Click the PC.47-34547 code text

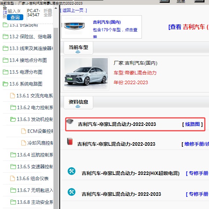[33, 13]
